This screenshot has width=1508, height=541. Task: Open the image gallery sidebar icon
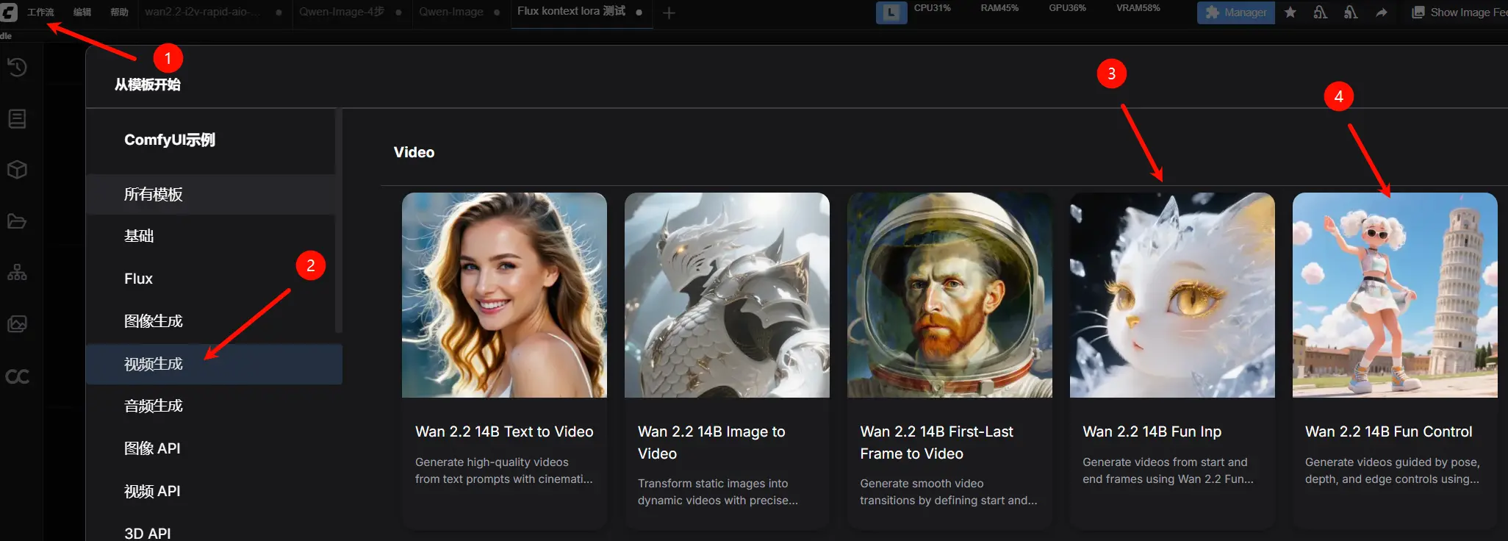click(x=17, y=324)
